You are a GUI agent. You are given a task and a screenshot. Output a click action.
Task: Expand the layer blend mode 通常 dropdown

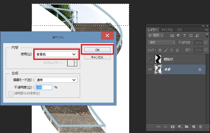click(x=161, y=43)
